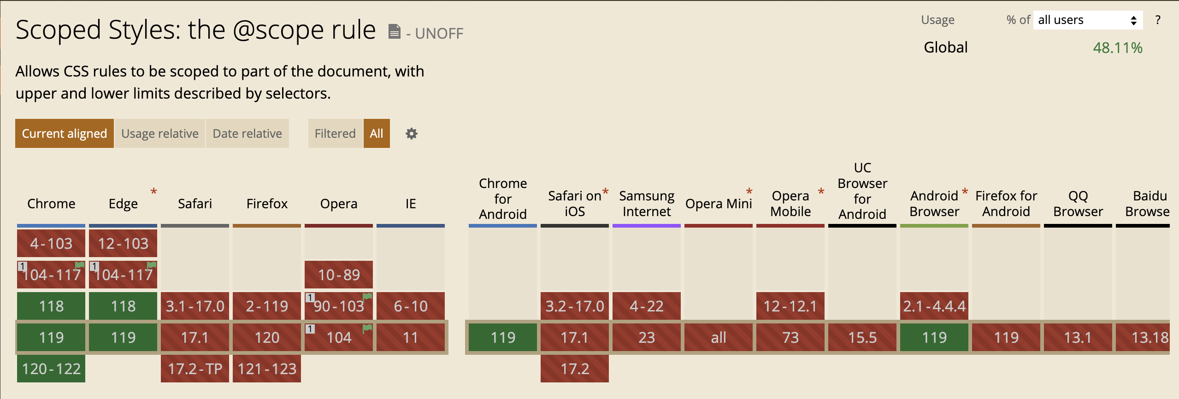
Task: Click the flag icon on Opera 90-103
Action: [x=367, y=296]
